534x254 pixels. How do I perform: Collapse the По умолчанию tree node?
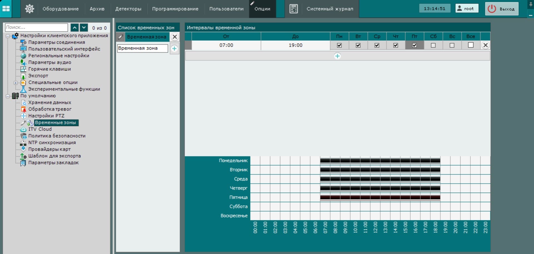pos(8,96)
